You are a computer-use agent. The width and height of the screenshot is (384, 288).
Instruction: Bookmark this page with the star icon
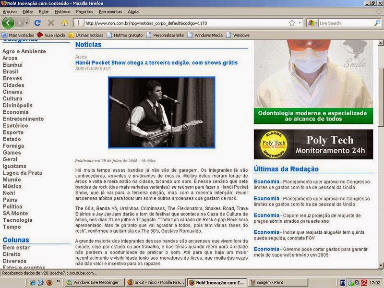(x=292, y=23)
